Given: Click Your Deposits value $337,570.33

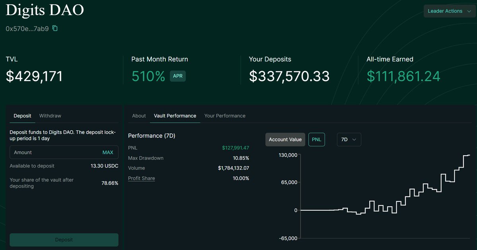Looking at the screenshot, I should click(x=289, y=76).
